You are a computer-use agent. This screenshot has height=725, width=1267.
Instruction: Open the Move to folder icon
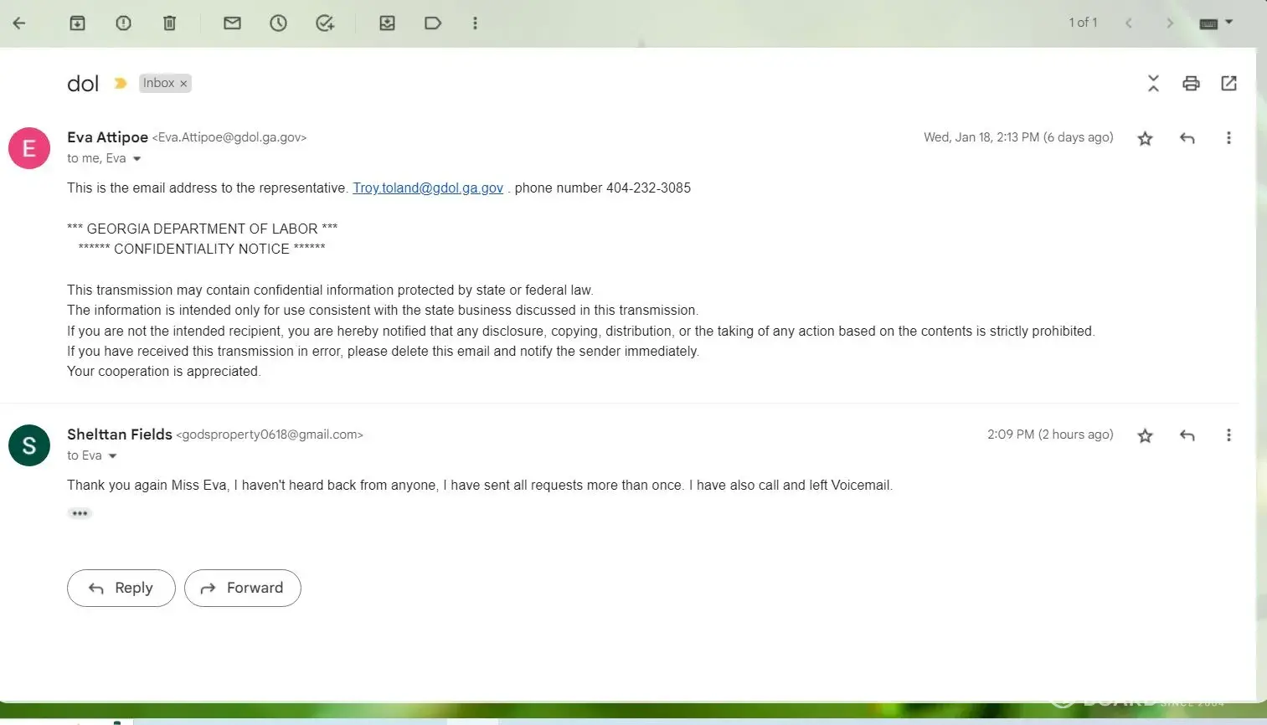point(387,23)
